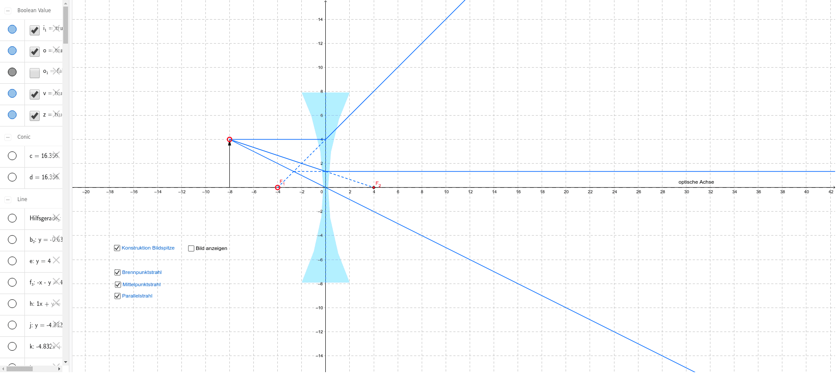836x373 pixels.
Task: Show line e visibility circle
Action: pyautogui.click(x=12, y=261)
